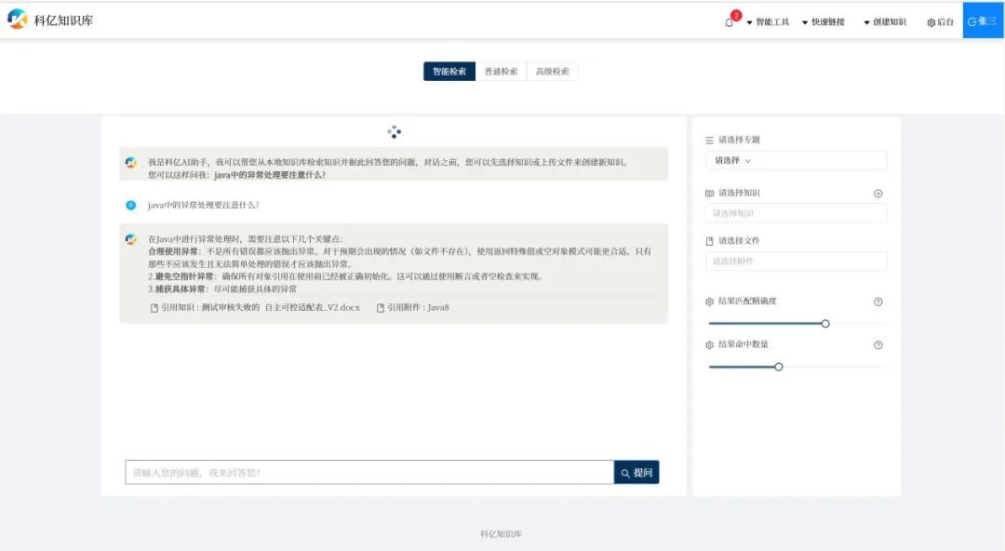Click the help icon next to 结果命中数量
Screen dimensions: 1005x551
878,344
